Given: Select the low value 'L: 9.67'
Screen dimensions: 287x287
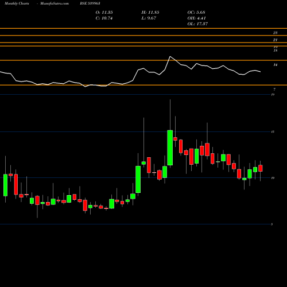Looking at the screenshot, I should [x=149, y=18].
